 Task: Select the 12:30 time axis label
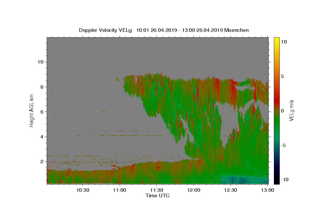pos(230,190)
